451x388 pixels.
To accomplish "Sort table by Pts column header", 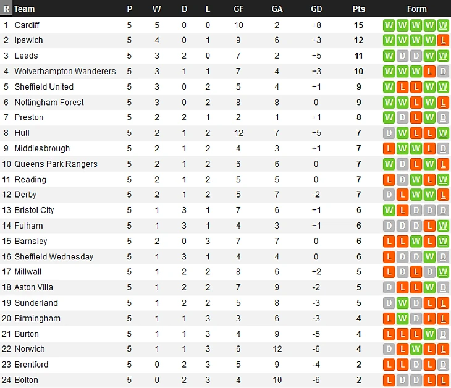I will coord(359,9).
